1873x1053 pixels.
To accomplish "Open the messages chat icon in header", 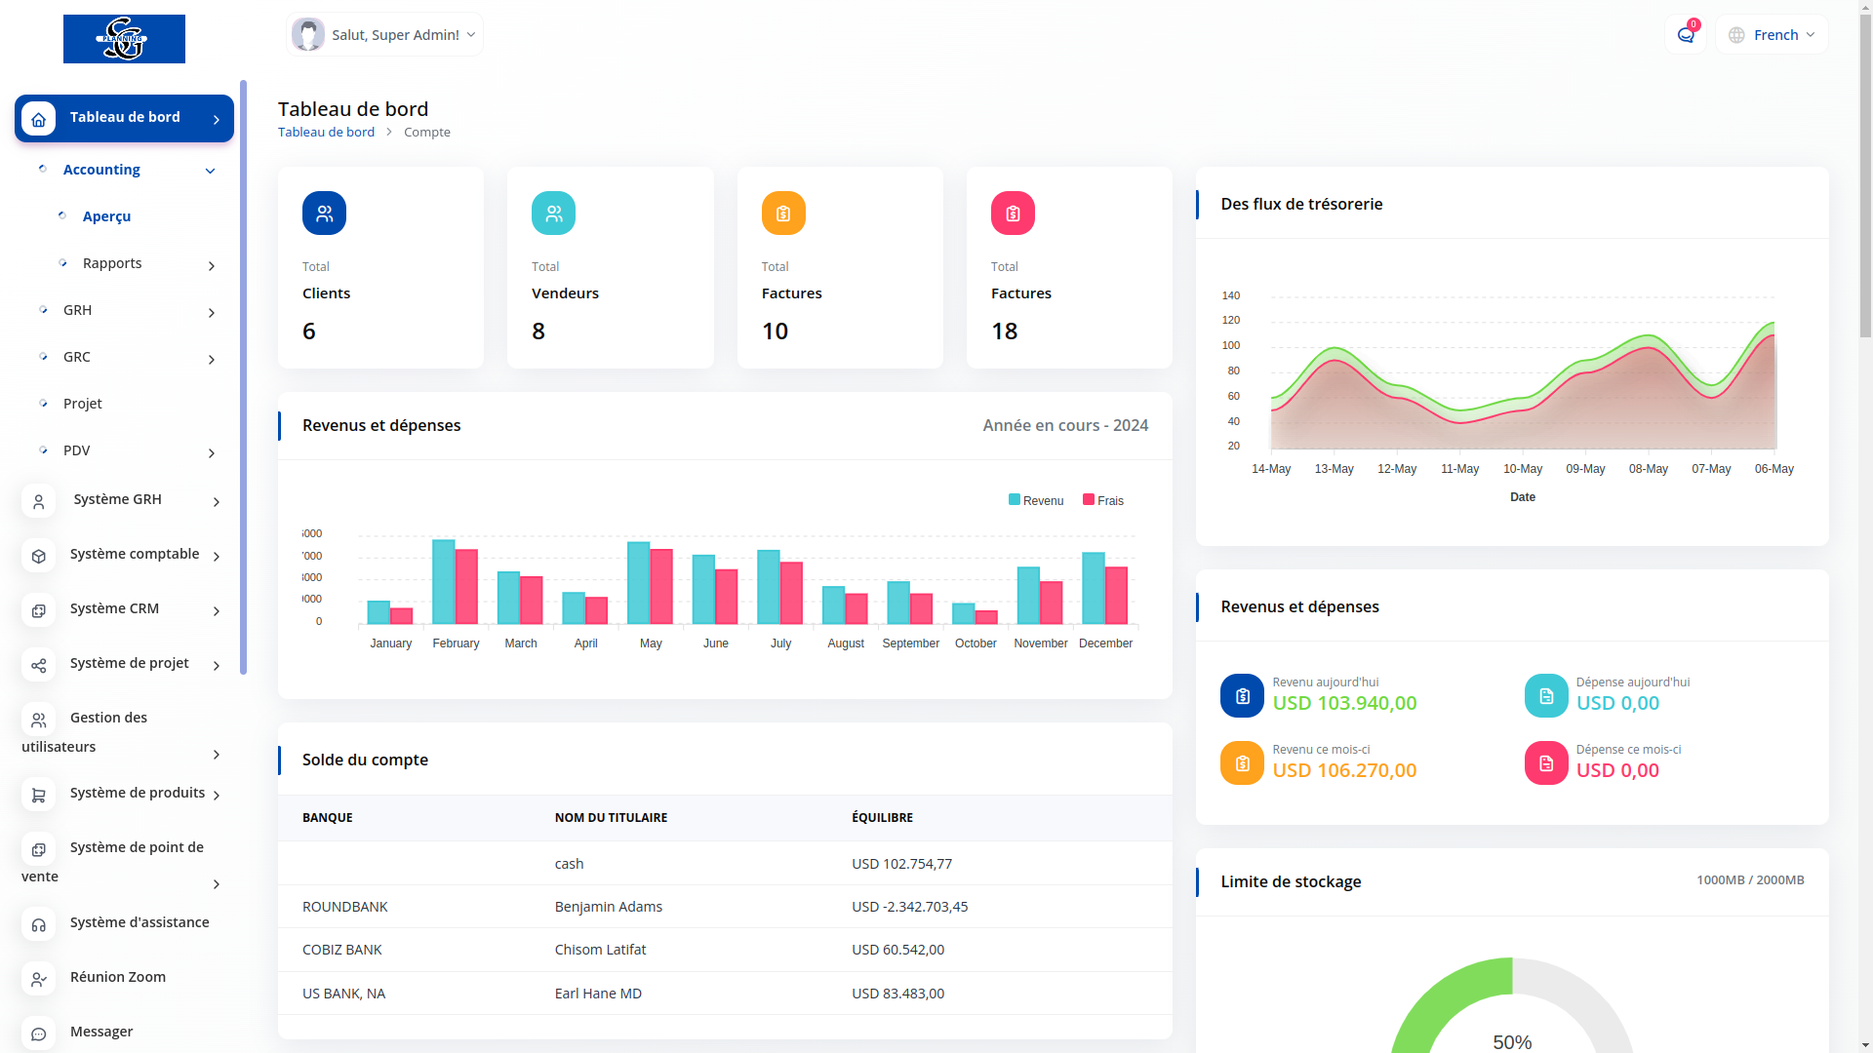I will pos(1685,35).
